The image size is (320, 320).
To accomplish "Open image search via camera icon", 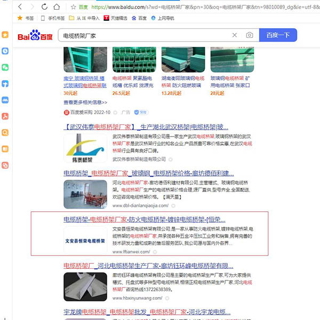I will (250, 35).
